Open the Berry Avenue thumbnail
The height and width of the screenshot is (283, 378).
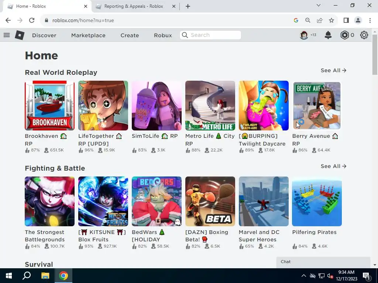click(317, 105)
